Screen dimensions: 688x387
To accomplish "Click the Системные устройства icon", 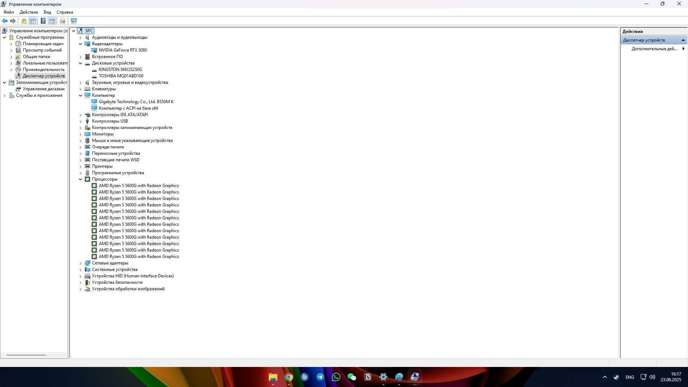I will [x=87, y=269].
